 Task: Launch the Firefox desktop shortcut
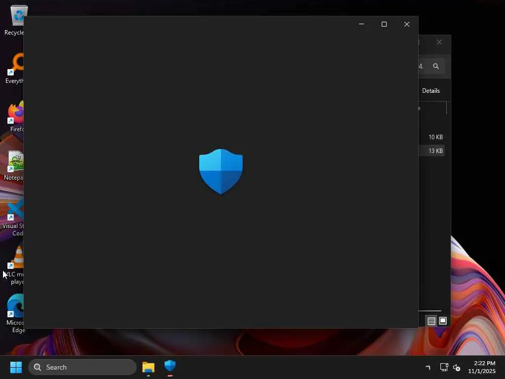pyautogui.click(x=15, y=116)
